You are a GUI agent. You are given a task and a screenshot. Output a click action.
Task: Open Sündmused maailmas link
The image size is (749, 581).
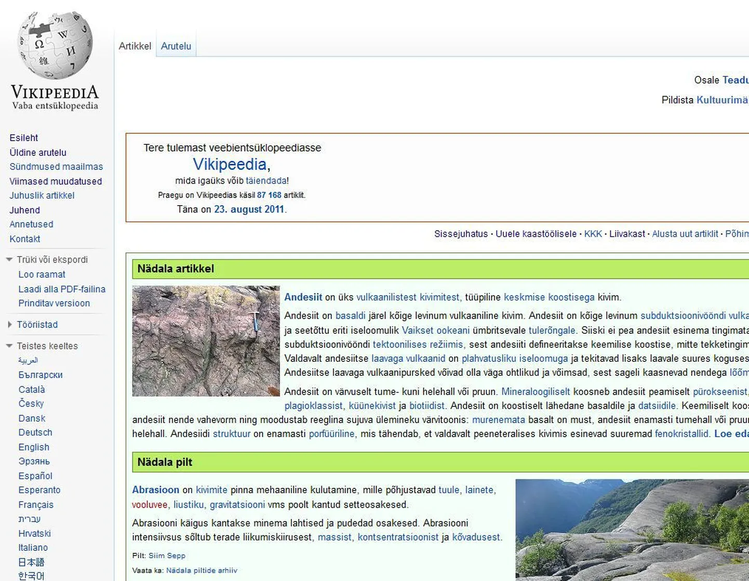tap(56, 167)
